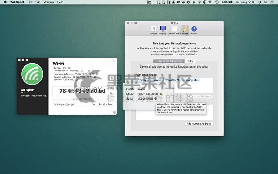Click the round icon at top-right of Wi-Fi window
Viewport: 278px width, 174px height.
(114, 61)
